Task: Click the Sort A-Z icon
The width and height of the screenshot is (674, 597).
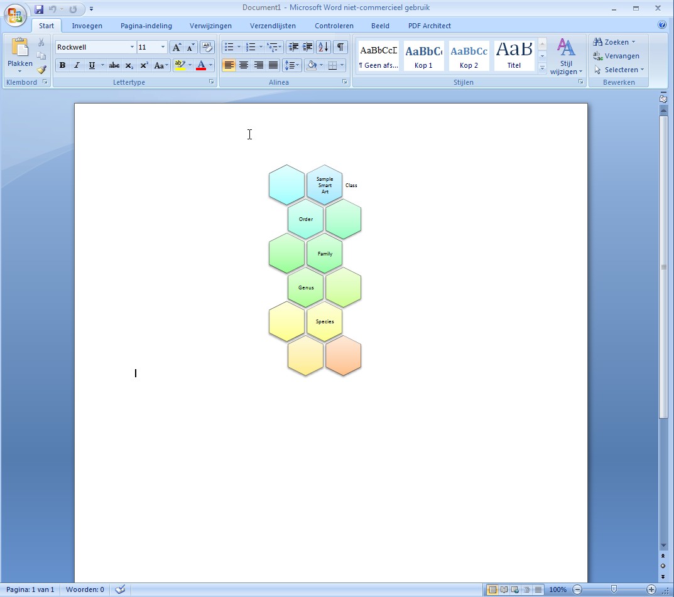Action: (x=323, y=47)
